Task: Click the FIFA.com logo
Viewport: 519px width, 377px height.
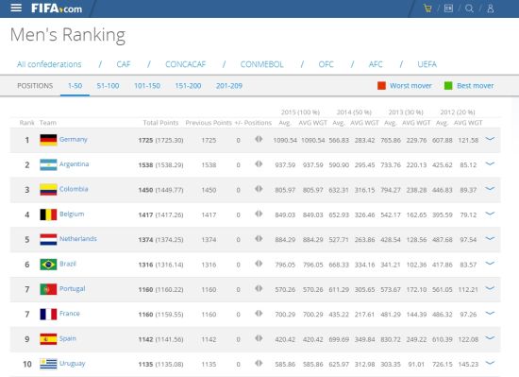Action: pyautogui.click(x=57, y=9)
